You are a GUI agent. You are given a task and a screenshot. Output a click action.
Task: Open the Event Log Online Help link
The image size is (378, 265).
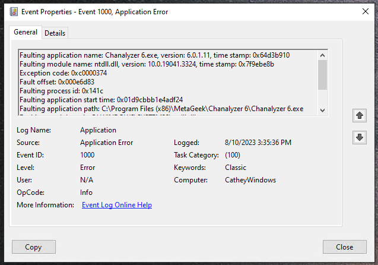(117, 205)
